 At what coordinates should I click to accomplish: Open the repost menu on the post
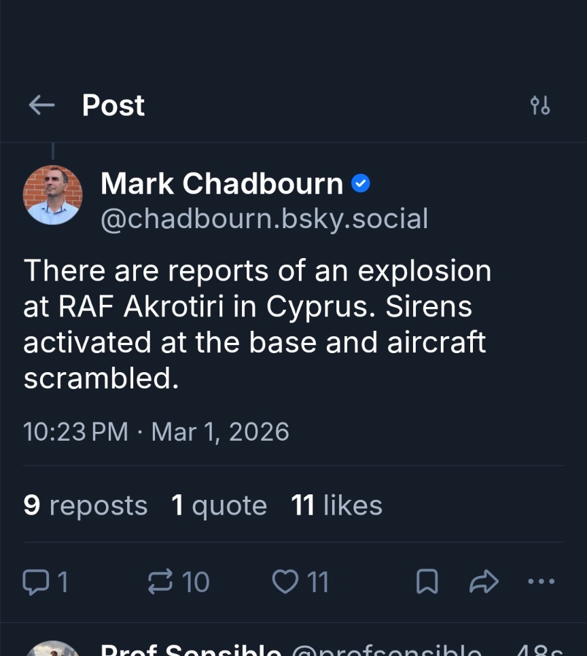click(160, 582)
